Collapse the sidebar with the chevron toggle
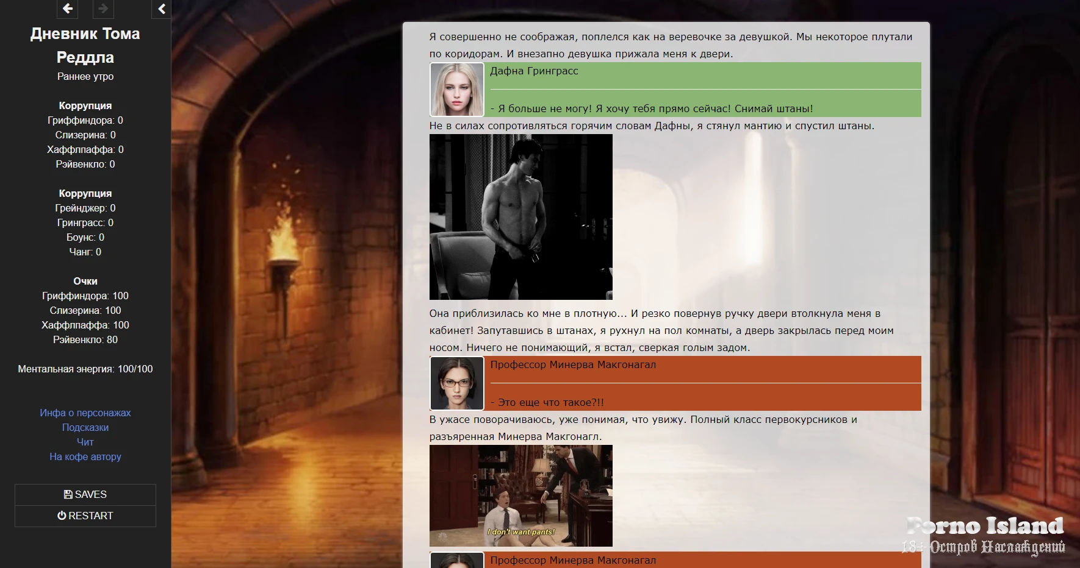This screenshot has width=1080, height=568. click(161, 9)
